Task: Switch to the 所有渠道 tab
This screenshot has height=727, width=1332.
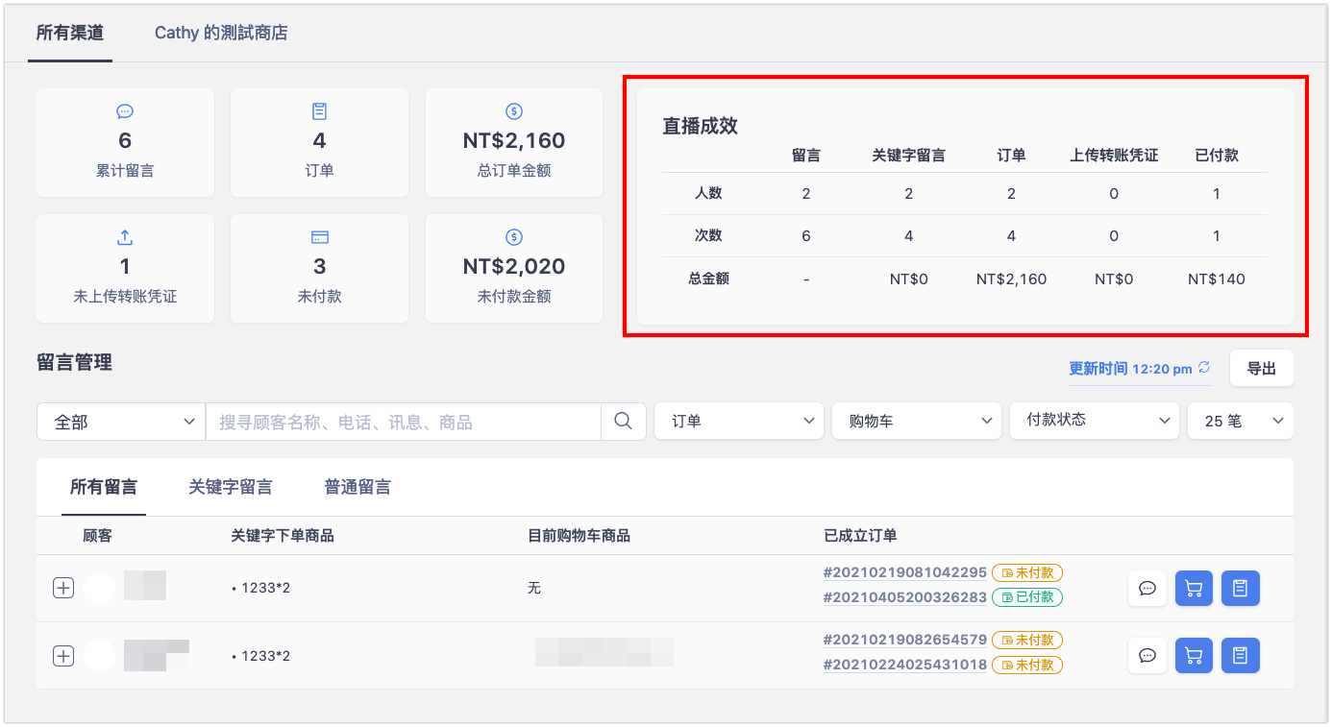Action: click(69, 33)
